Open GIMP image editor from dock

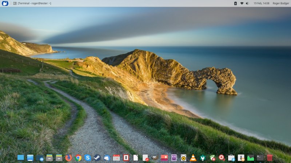(155, 158)
